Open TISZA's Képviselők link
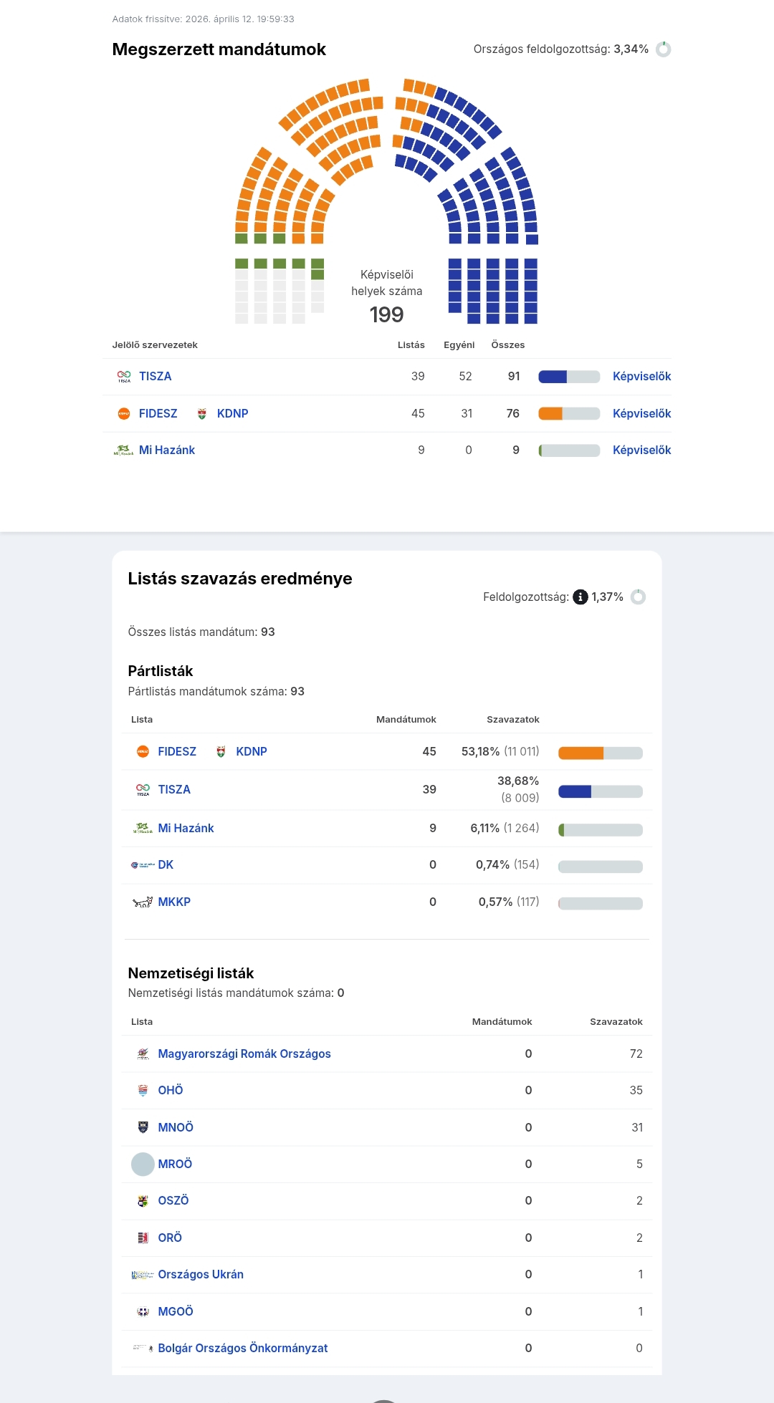774x1403 pixels. click(x=641, y=376)
